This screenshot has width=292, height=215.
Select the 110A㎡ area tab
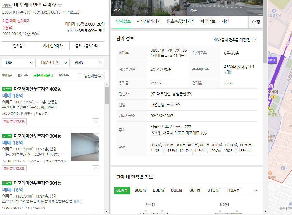[x=233, y=190]
